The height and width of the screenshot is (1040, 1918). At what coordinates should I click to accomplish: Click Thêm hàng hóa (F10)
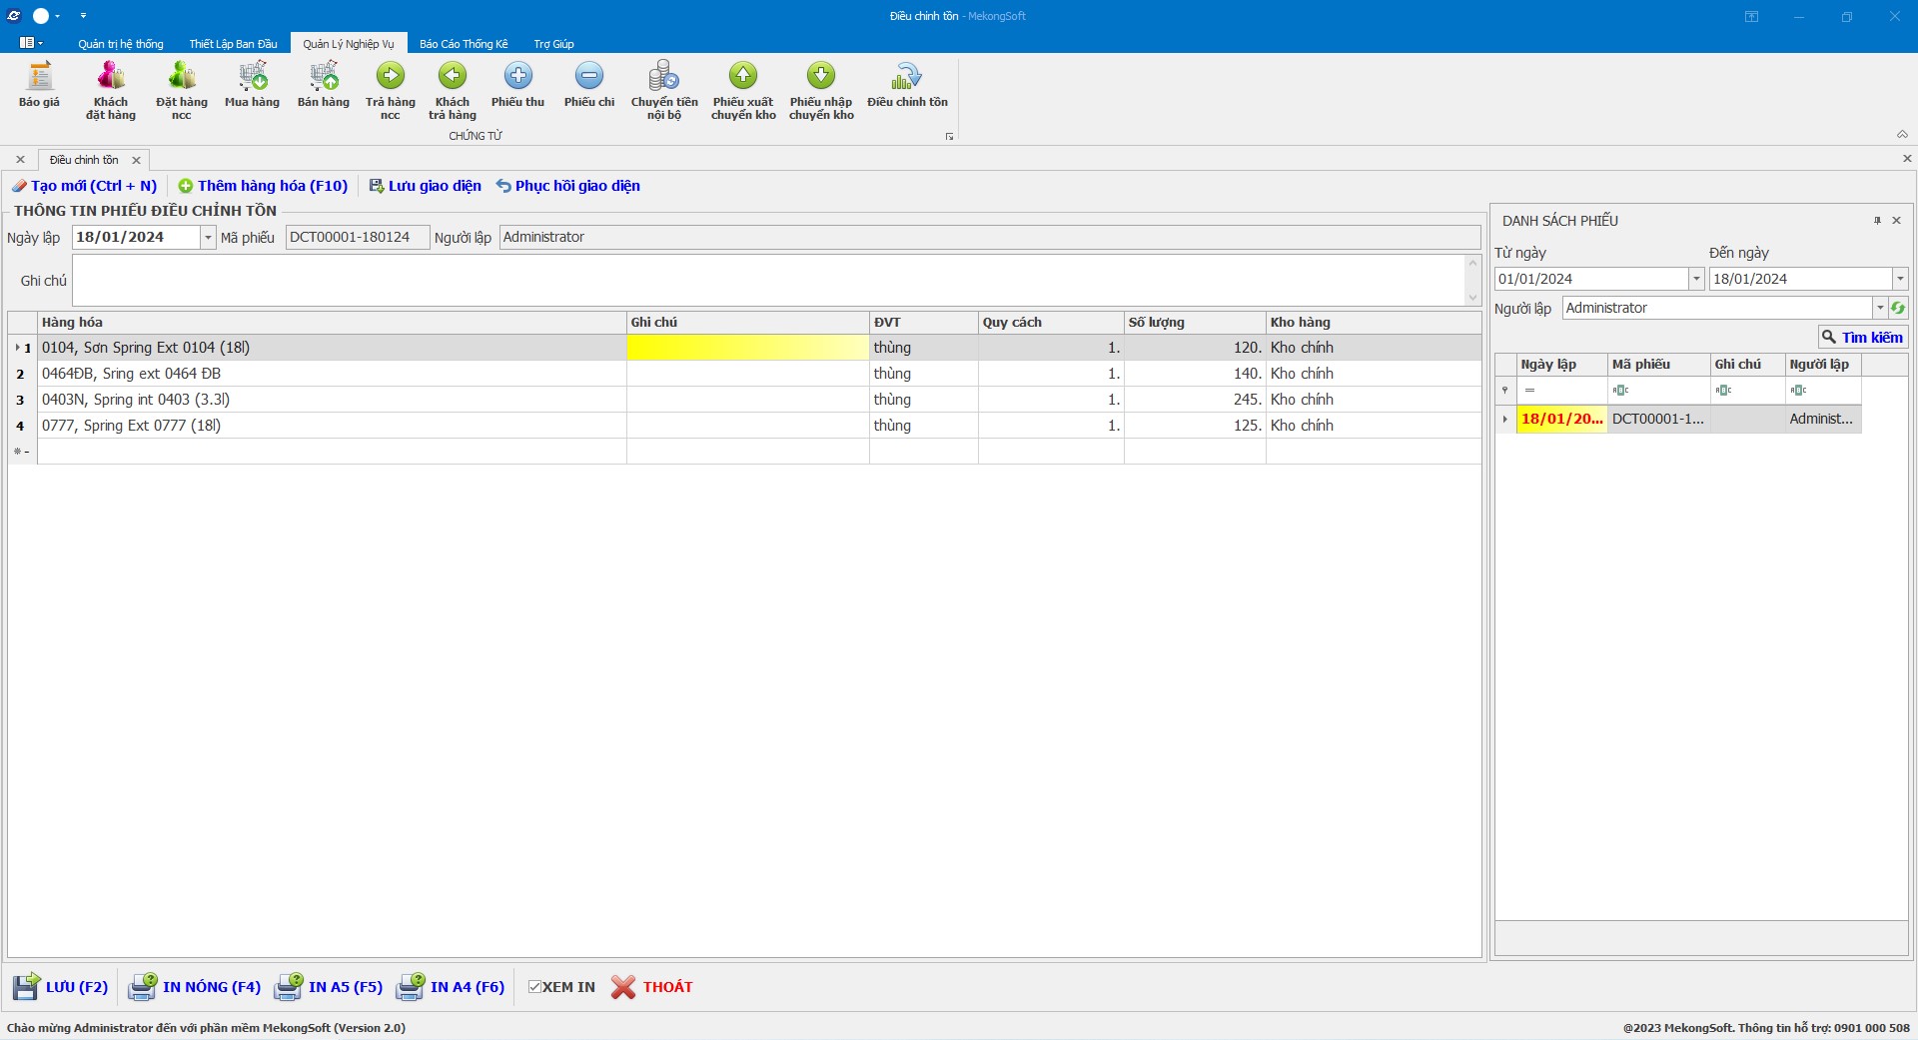click(263, 186)
